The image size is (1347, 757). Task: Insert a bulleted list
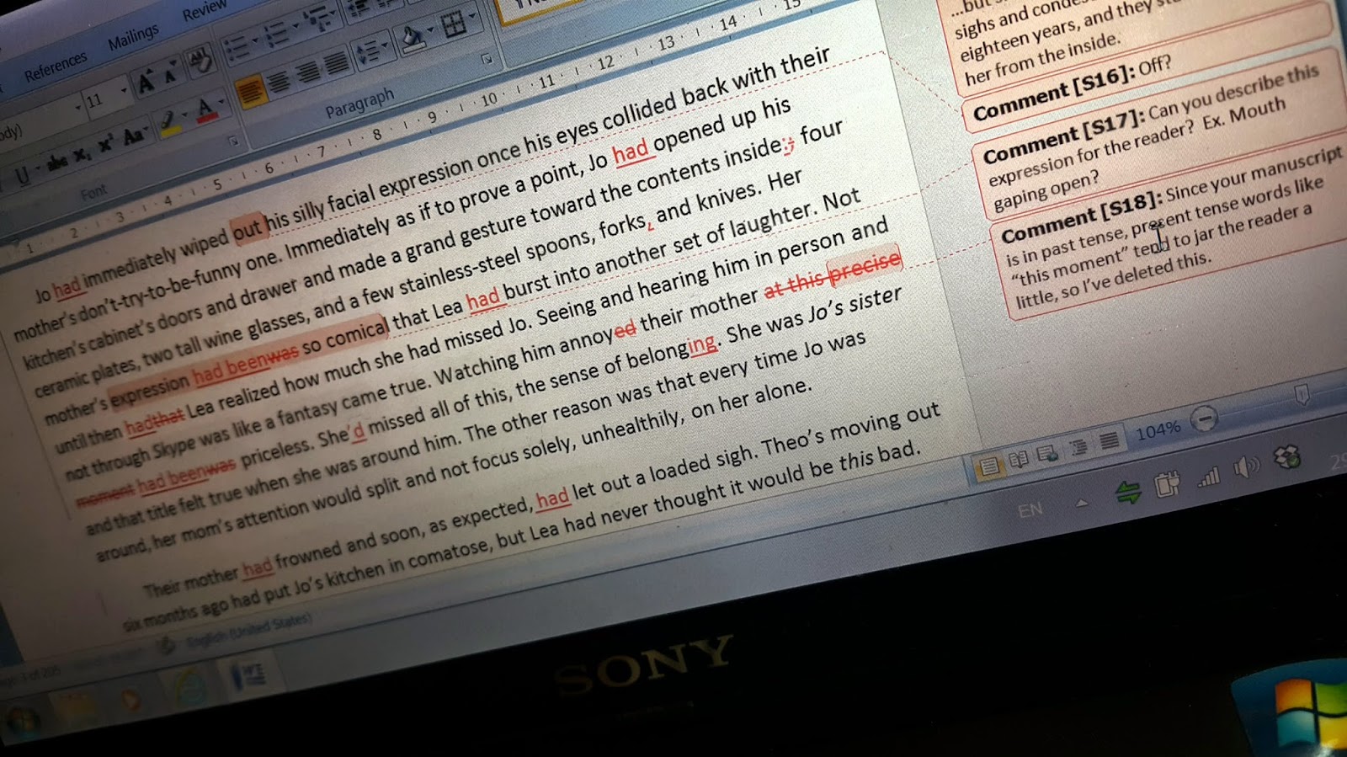tap(237, 46)
